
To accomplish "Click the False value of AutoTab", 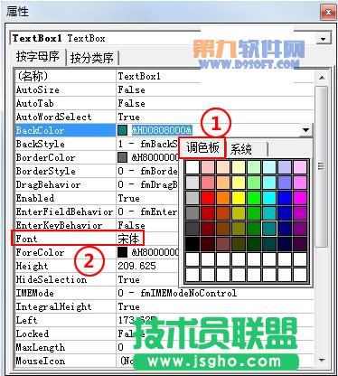I will [131, 103].
